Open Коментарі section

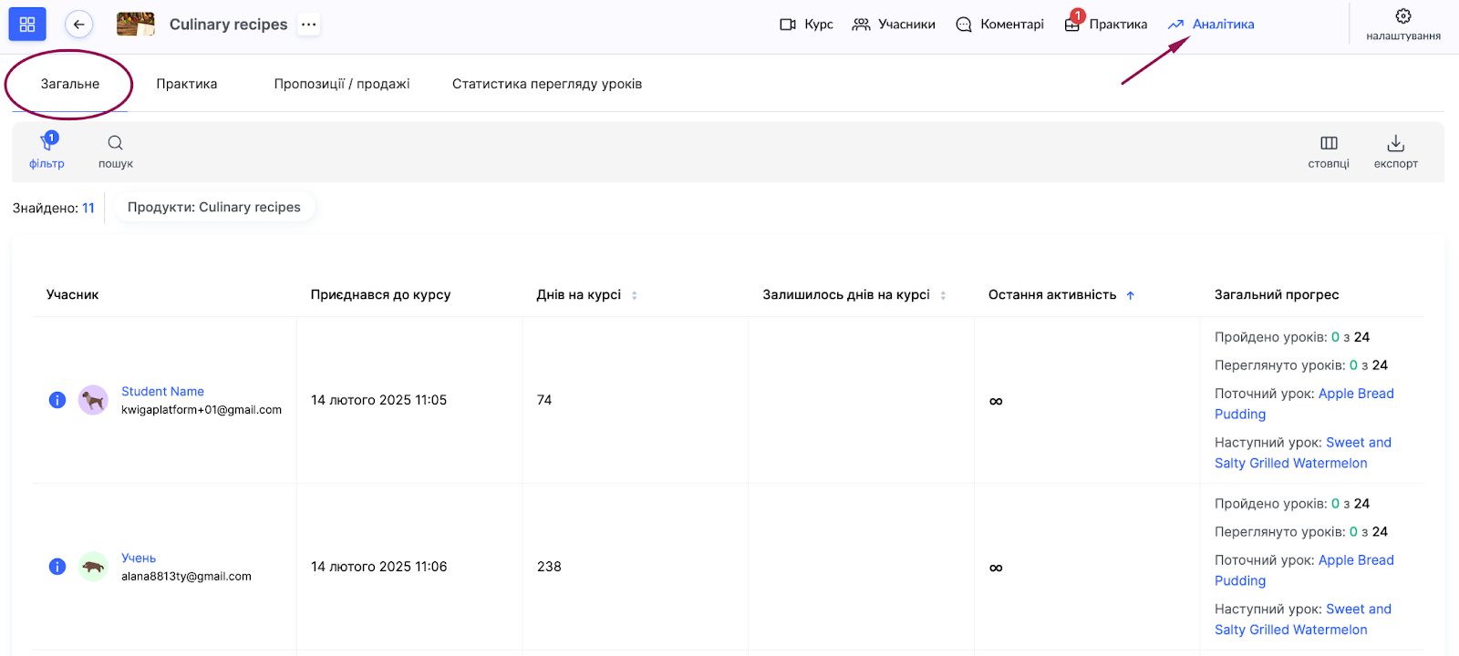pos(999,25)
